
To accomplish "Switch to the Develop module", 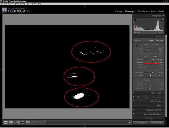I will (x=130, y=11).
